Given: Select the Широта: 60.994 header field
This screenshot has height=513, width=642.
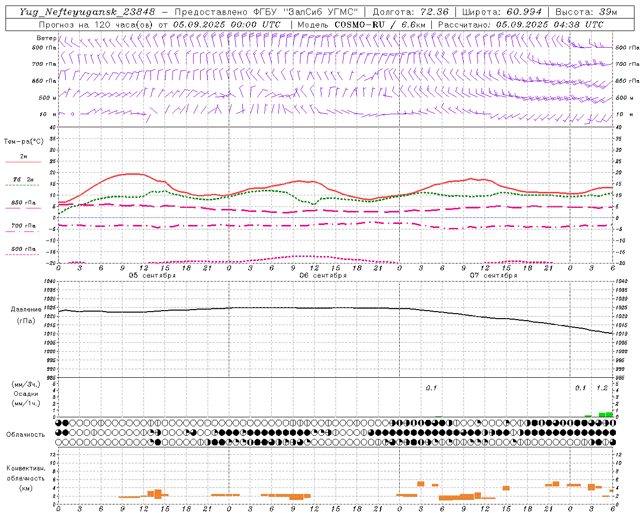Looking at the screenshot, I should click(x=502, y=12).
